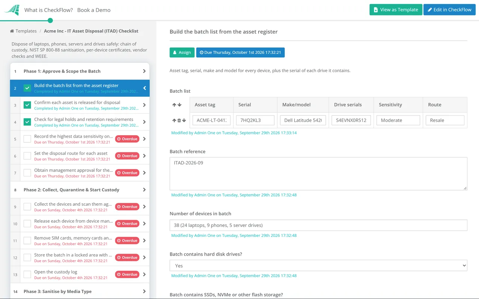
Task: Click the Asset tag field ACME-LT-041
Action: pos(211,120)
